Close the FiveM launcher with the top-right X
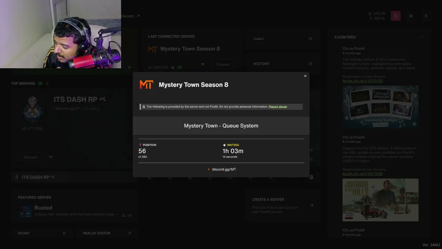Image resolution: width=442 pixels, height=249 pixels. click(426, 16)
